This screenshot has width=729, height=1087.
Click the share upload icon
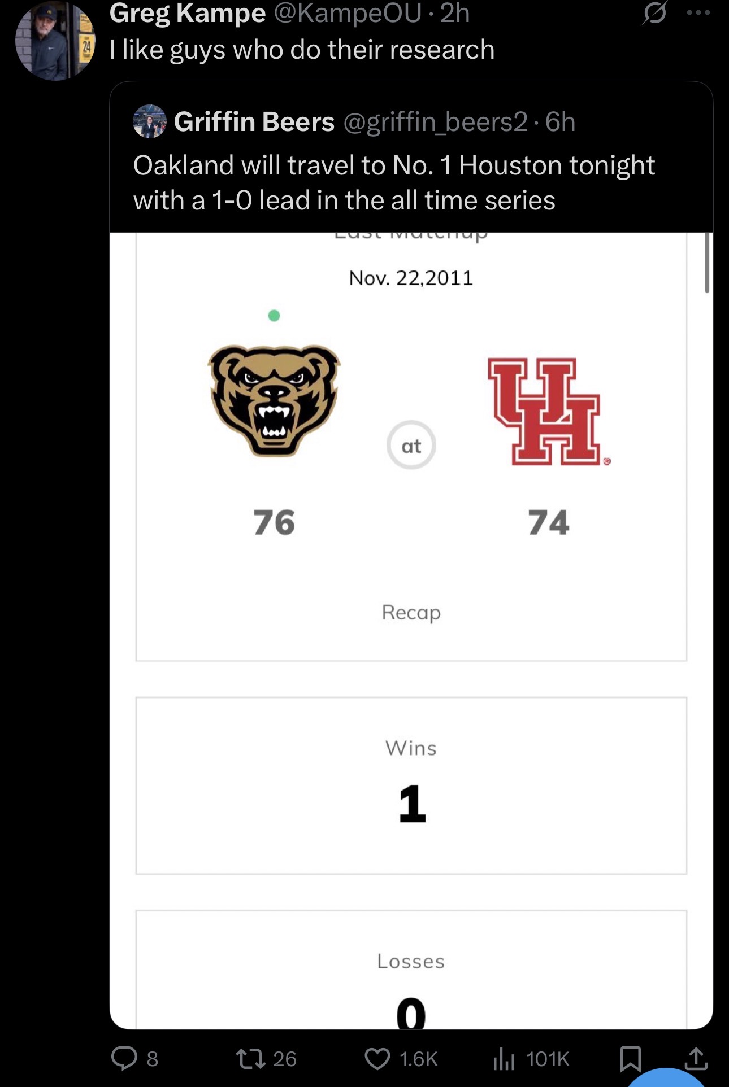click(x=696, y=1058)
